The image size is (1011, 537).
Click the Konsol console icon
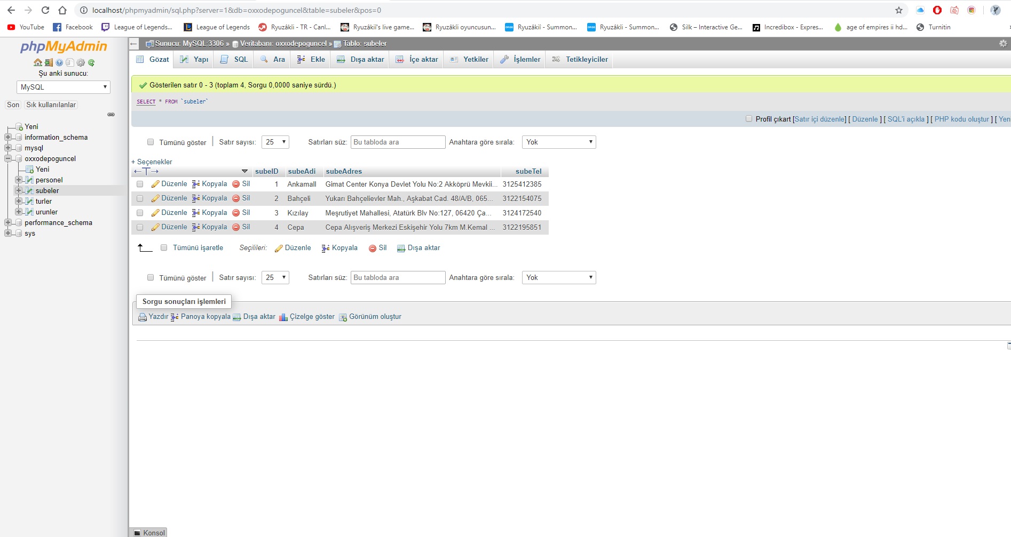(137, 533)
